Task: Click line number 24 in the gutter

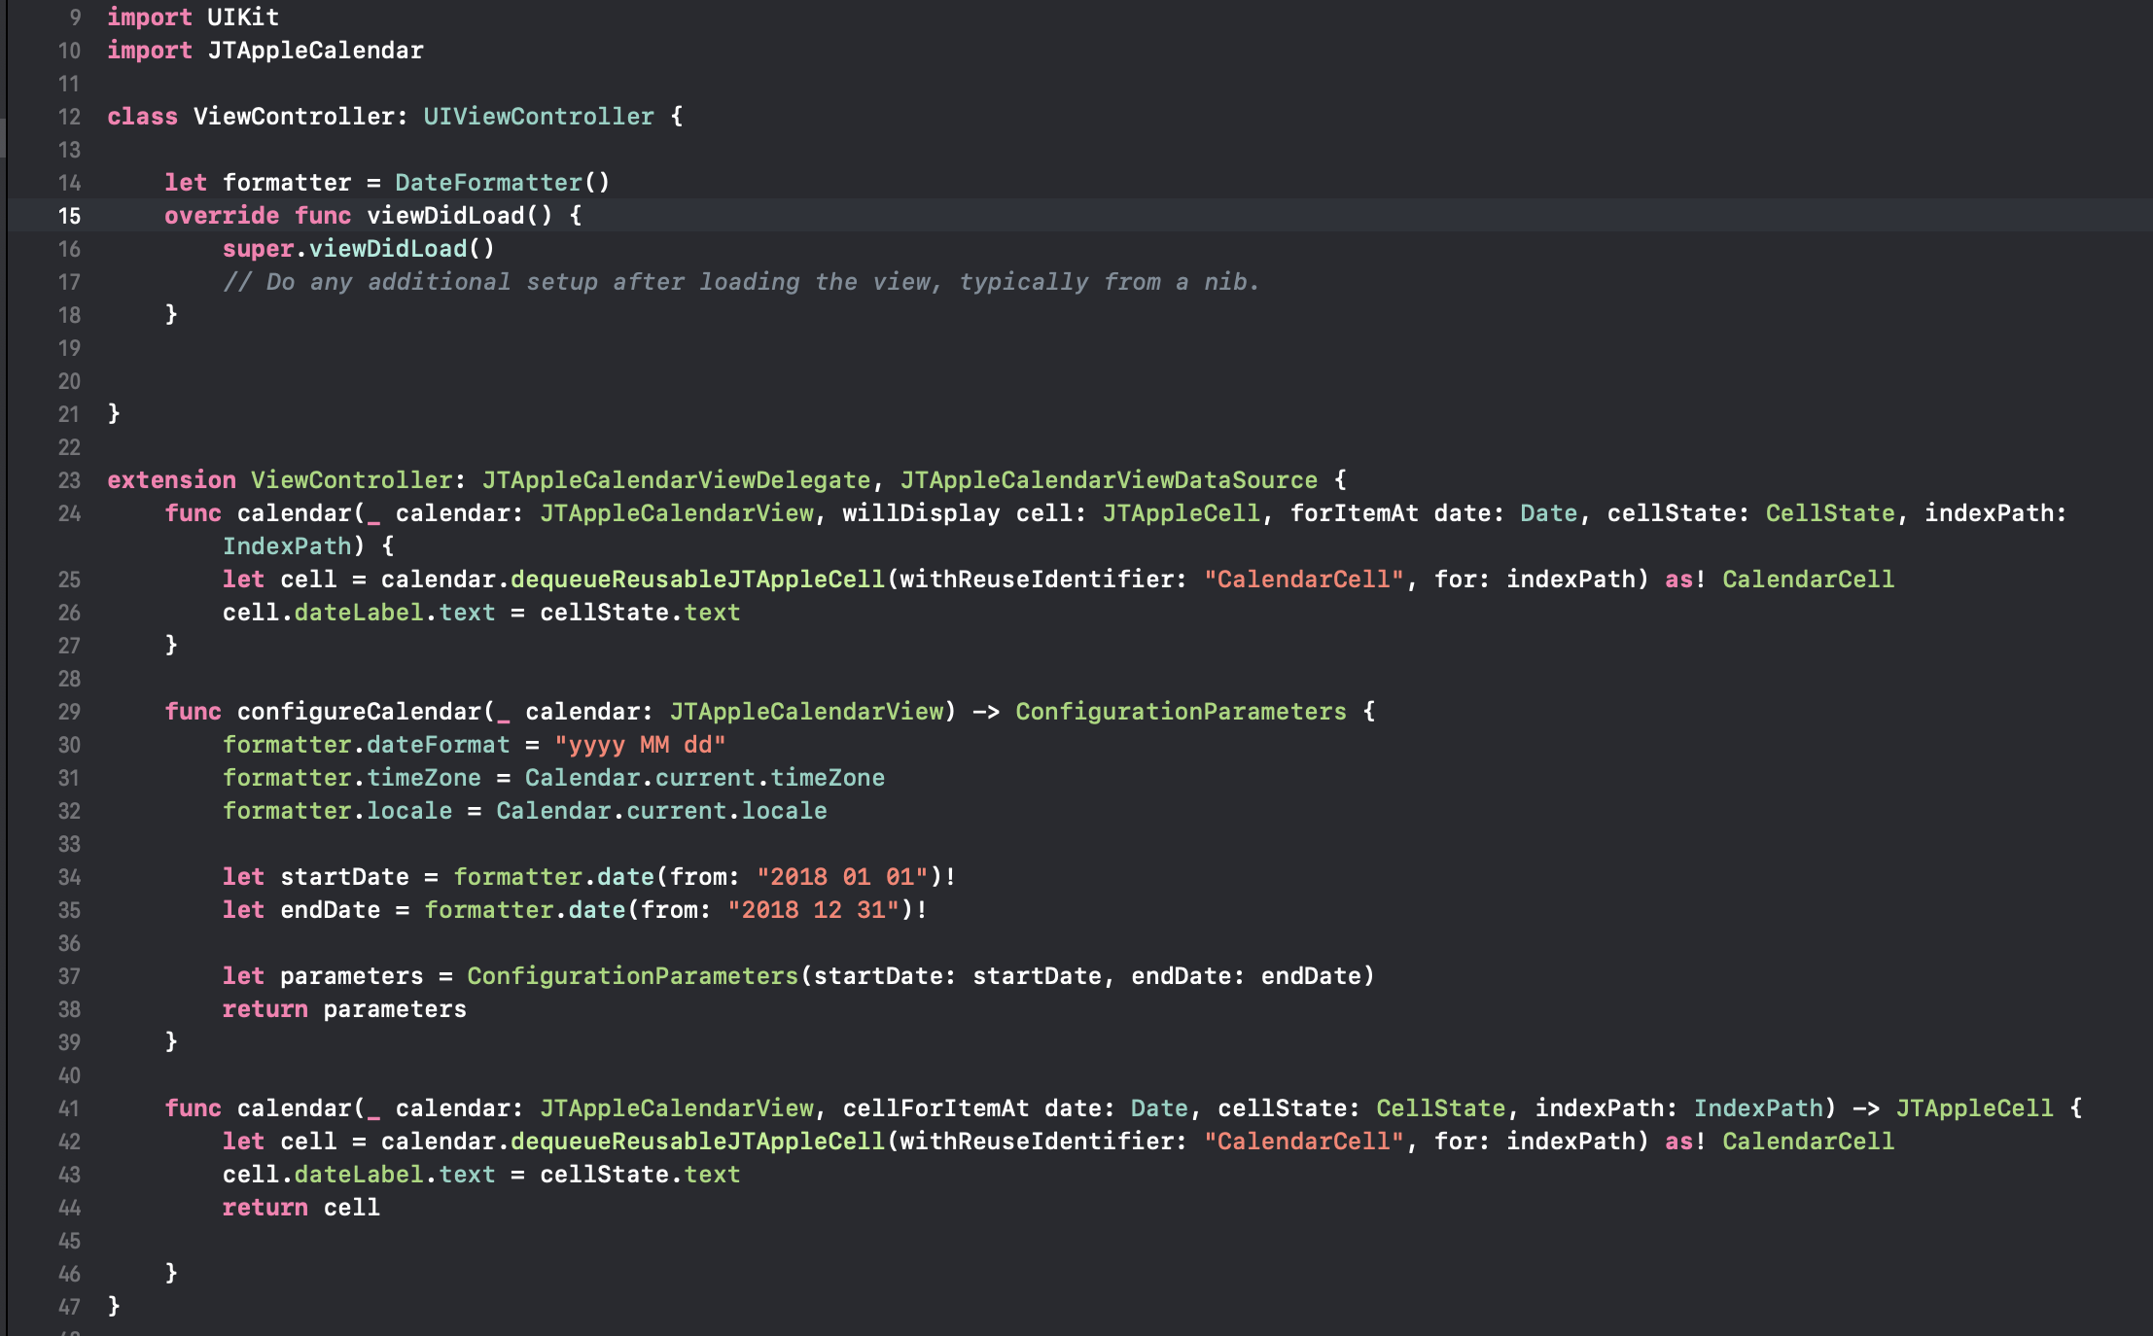Action: coord(69,513)
